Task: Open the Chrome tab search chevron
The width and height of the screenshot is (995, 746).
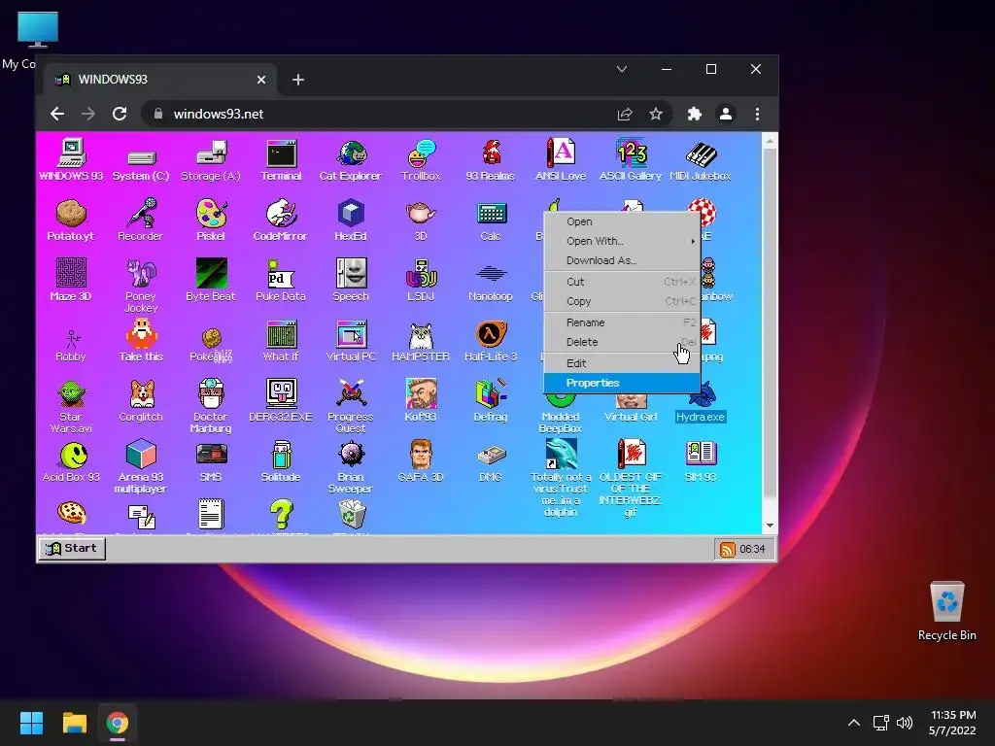Action: 622,69
